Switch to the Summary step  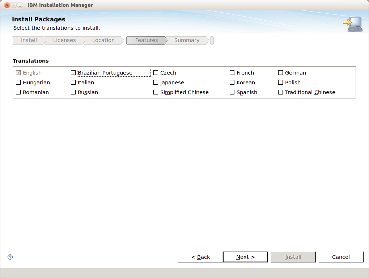tap(187, 40)
